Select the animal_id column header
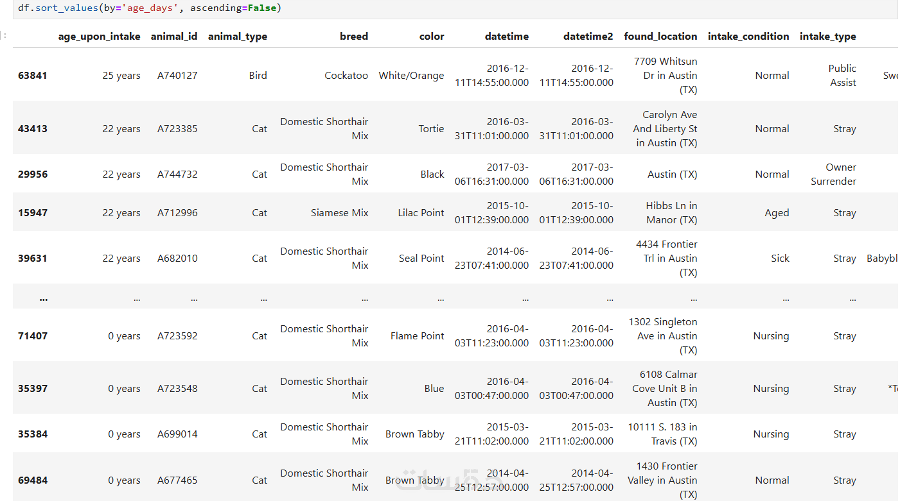Viewport: 900px width, 501px height. (174, 37)
